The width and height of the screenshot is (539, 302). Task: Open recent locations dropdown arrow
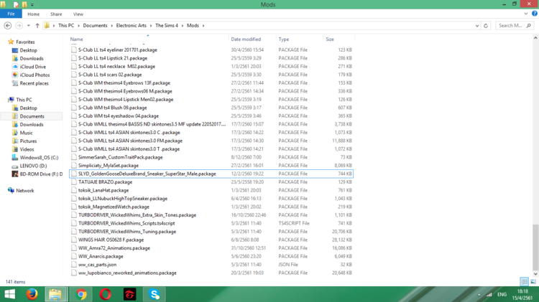coord(29,25)
